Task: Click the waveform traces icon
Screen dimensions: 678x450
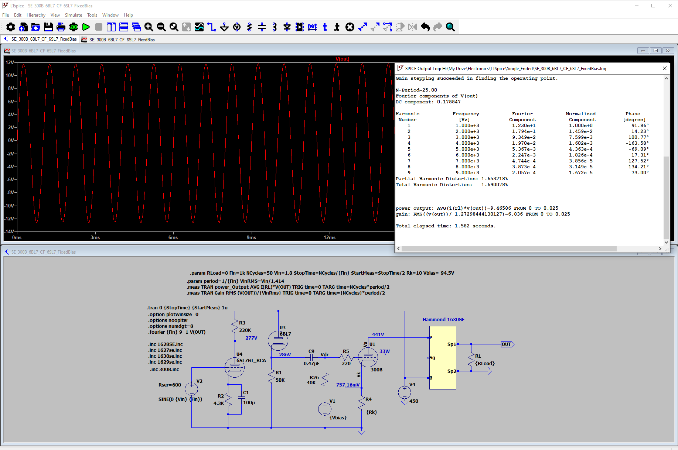Action: [199, 27]
